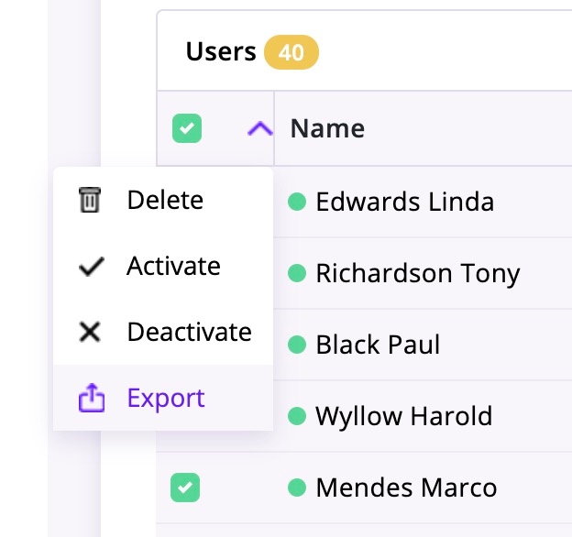Click status dot next to Wyllow Harold
This screenshot has height=537, width=572.
[297, 416]
